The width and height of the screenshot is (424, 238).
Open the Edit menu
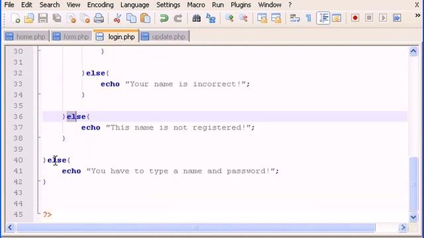pyautogui.click(x=26, y=5)
